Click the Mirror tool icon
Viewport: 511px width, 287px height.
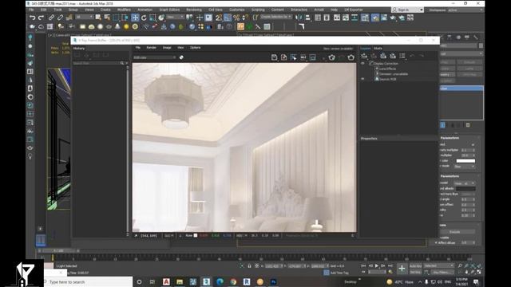[299, 18]
